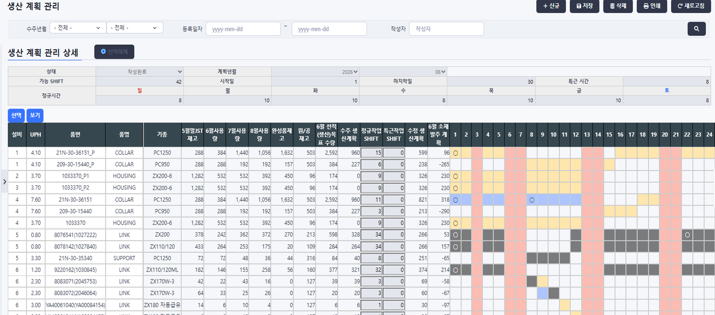This screenshot has width=715, height=315.
Task: Toggle day 1 circle in HOUSING 1033370 row
Action: tap(455, 223)
